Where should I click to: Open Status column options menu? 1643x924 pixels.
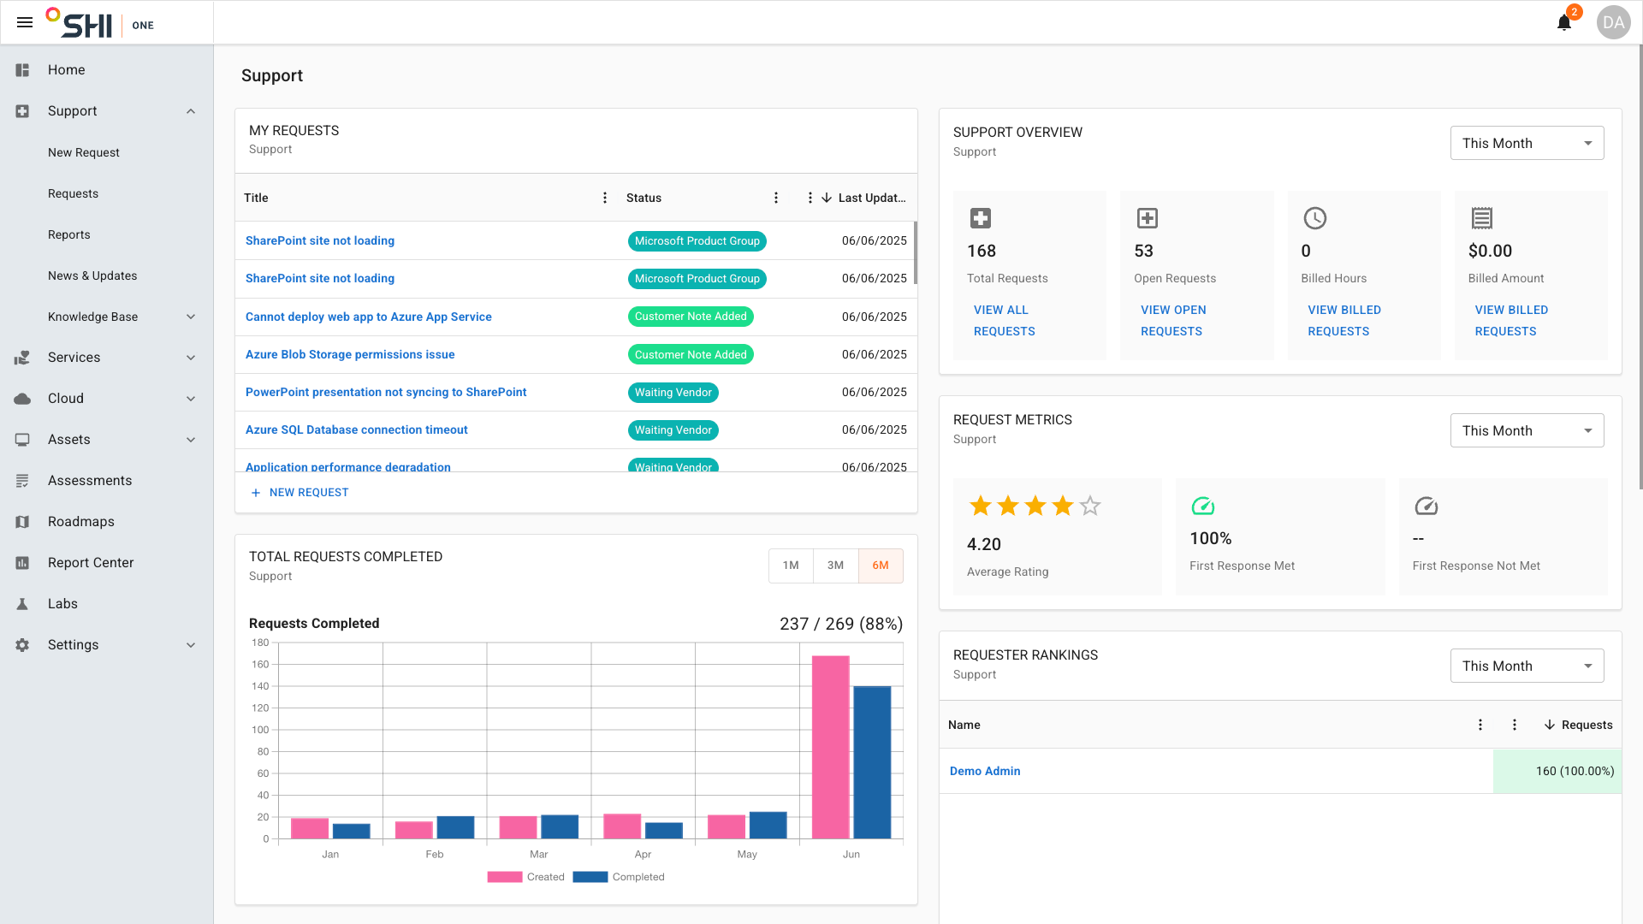coord(776,198)
